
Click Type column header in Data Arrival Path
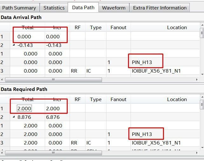pos(96,28)
